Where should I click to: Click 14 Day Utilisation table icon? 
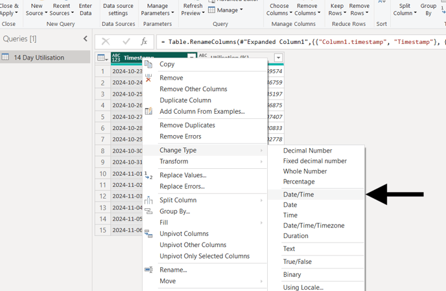tap(5, 57)
